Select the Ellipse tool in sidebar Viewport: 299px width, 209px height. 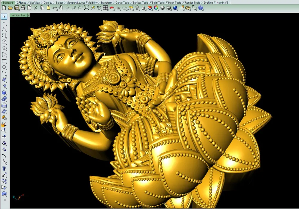pyautogui.click(x=4, y=48)
